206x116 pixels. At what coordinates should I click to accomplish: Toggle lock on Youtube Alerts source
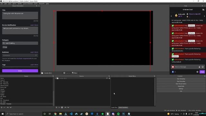pos(109,78)
